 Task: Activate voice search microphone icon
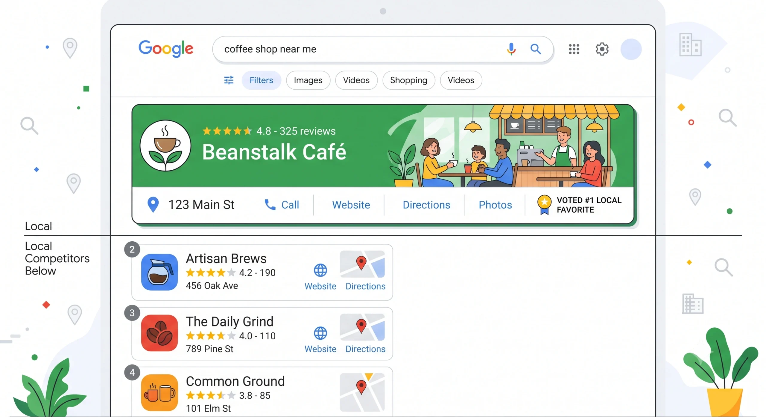(x=511, y=49)
